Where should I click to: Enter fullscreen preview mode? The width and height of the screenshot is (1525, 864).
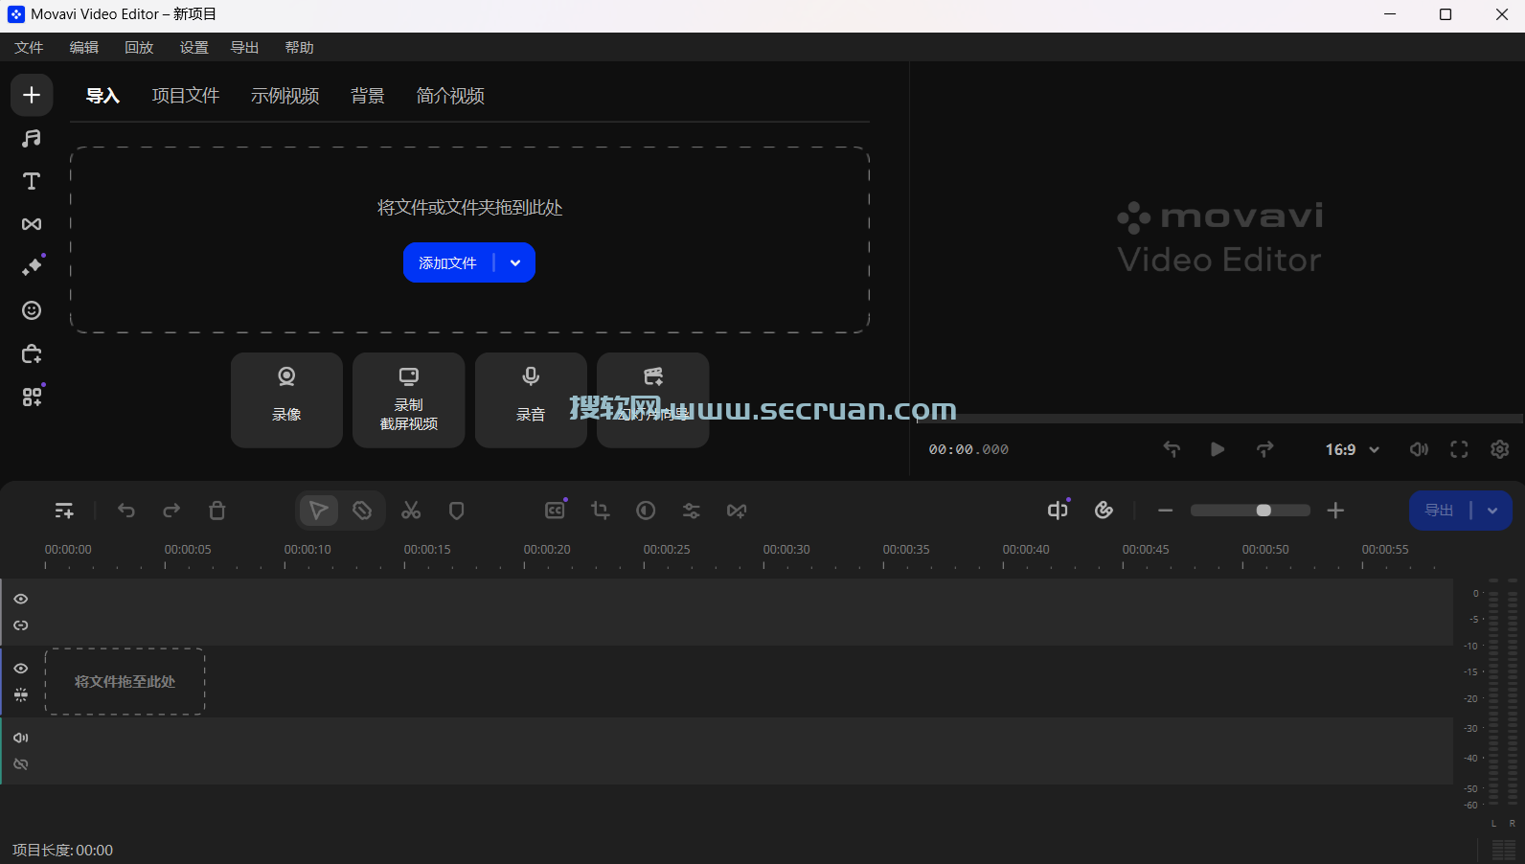(1459, 449)
